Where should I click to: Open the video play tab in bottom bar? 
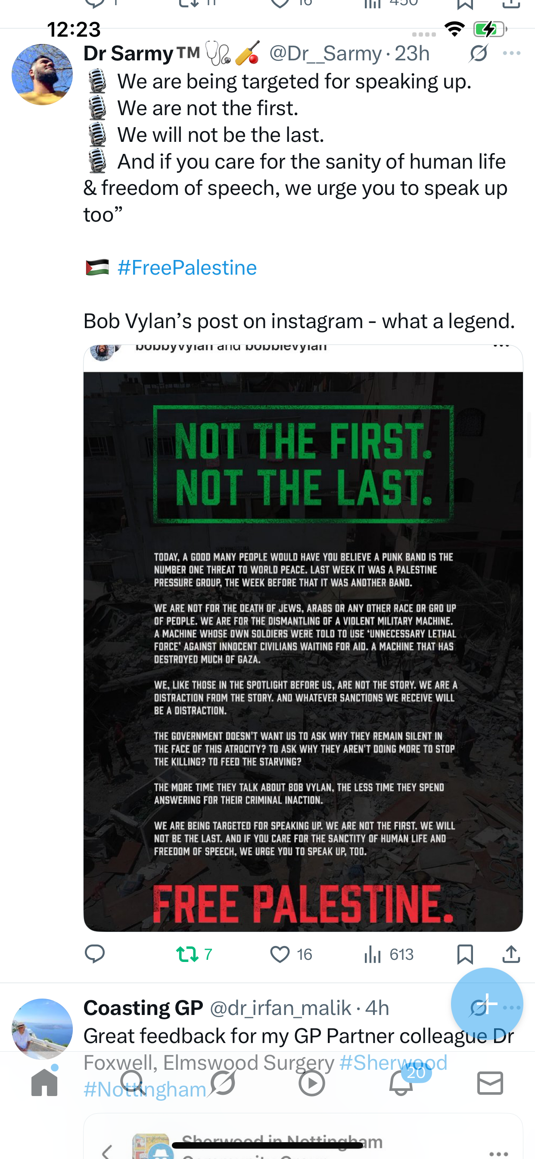coord(311,1082)
